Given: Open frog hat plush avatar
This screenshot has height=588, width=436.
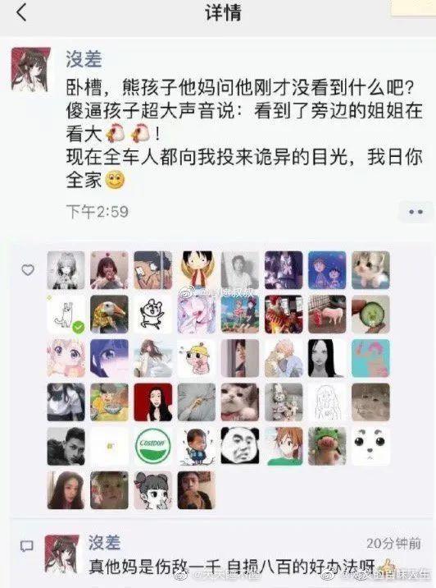Looking at the screenshot, I should [x=327, y=446].
